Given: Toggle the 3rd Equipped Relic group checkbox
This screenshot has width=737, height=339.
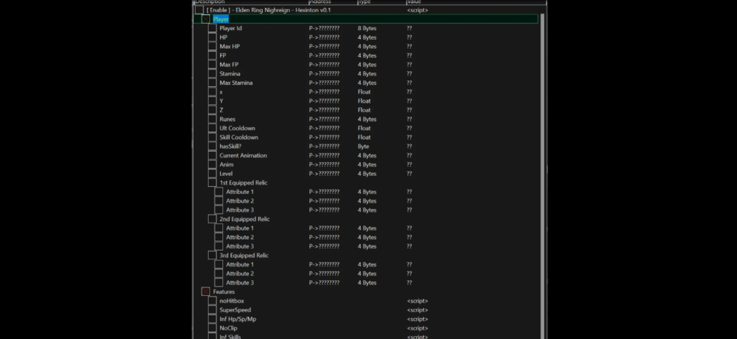Looking at the screenshot, I should pos(212,256).
